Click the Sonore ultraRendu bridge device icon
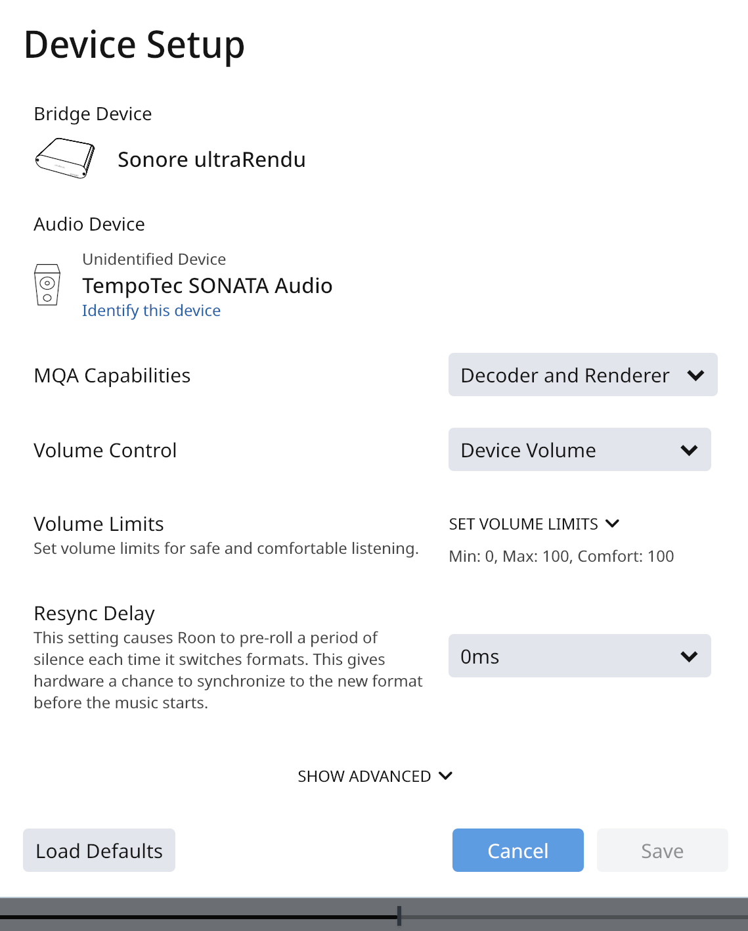 tap(64, 158)
